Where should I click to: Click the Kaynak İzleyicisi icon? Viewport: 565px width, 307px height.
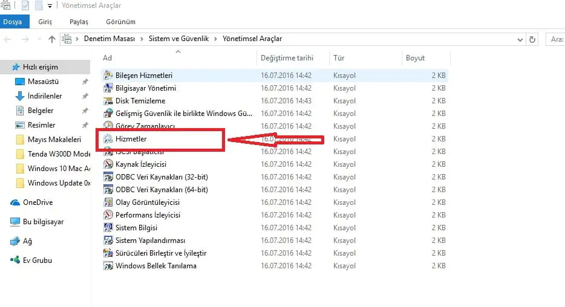point(108,164)
